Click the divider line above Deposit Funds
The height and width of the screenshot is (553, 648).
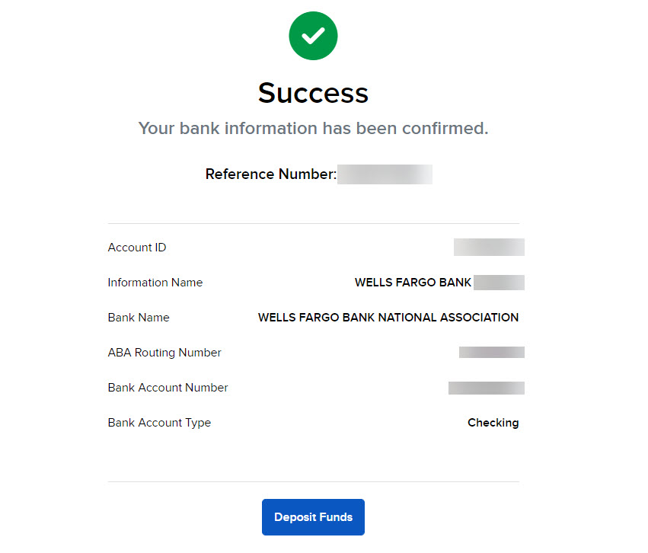pyautogui.click(x=313, y=481)
